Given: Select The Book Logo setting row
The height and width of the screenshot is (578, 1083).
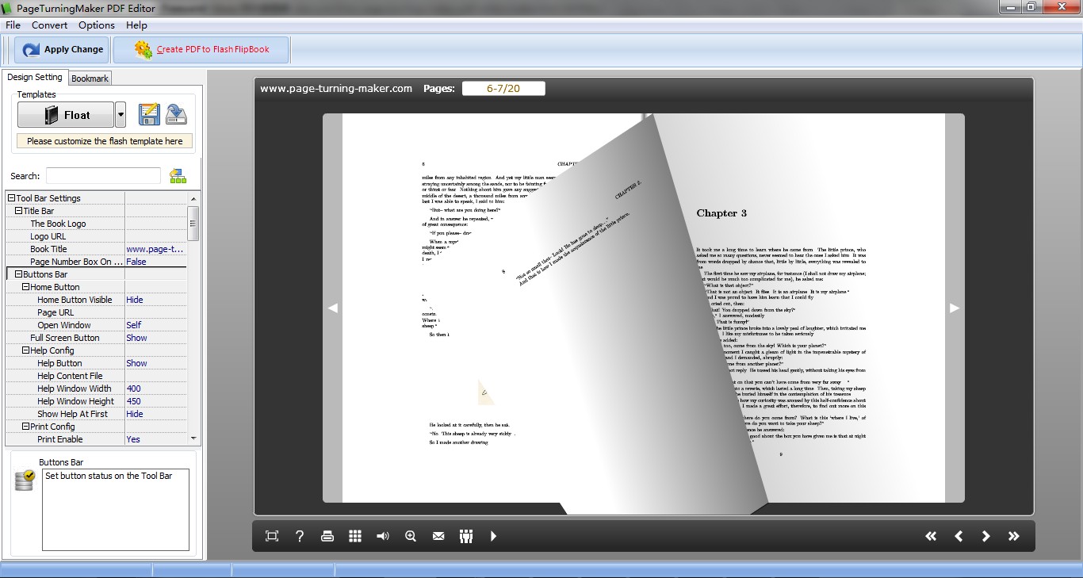Looking at the screenshot, I should [97, 224].
